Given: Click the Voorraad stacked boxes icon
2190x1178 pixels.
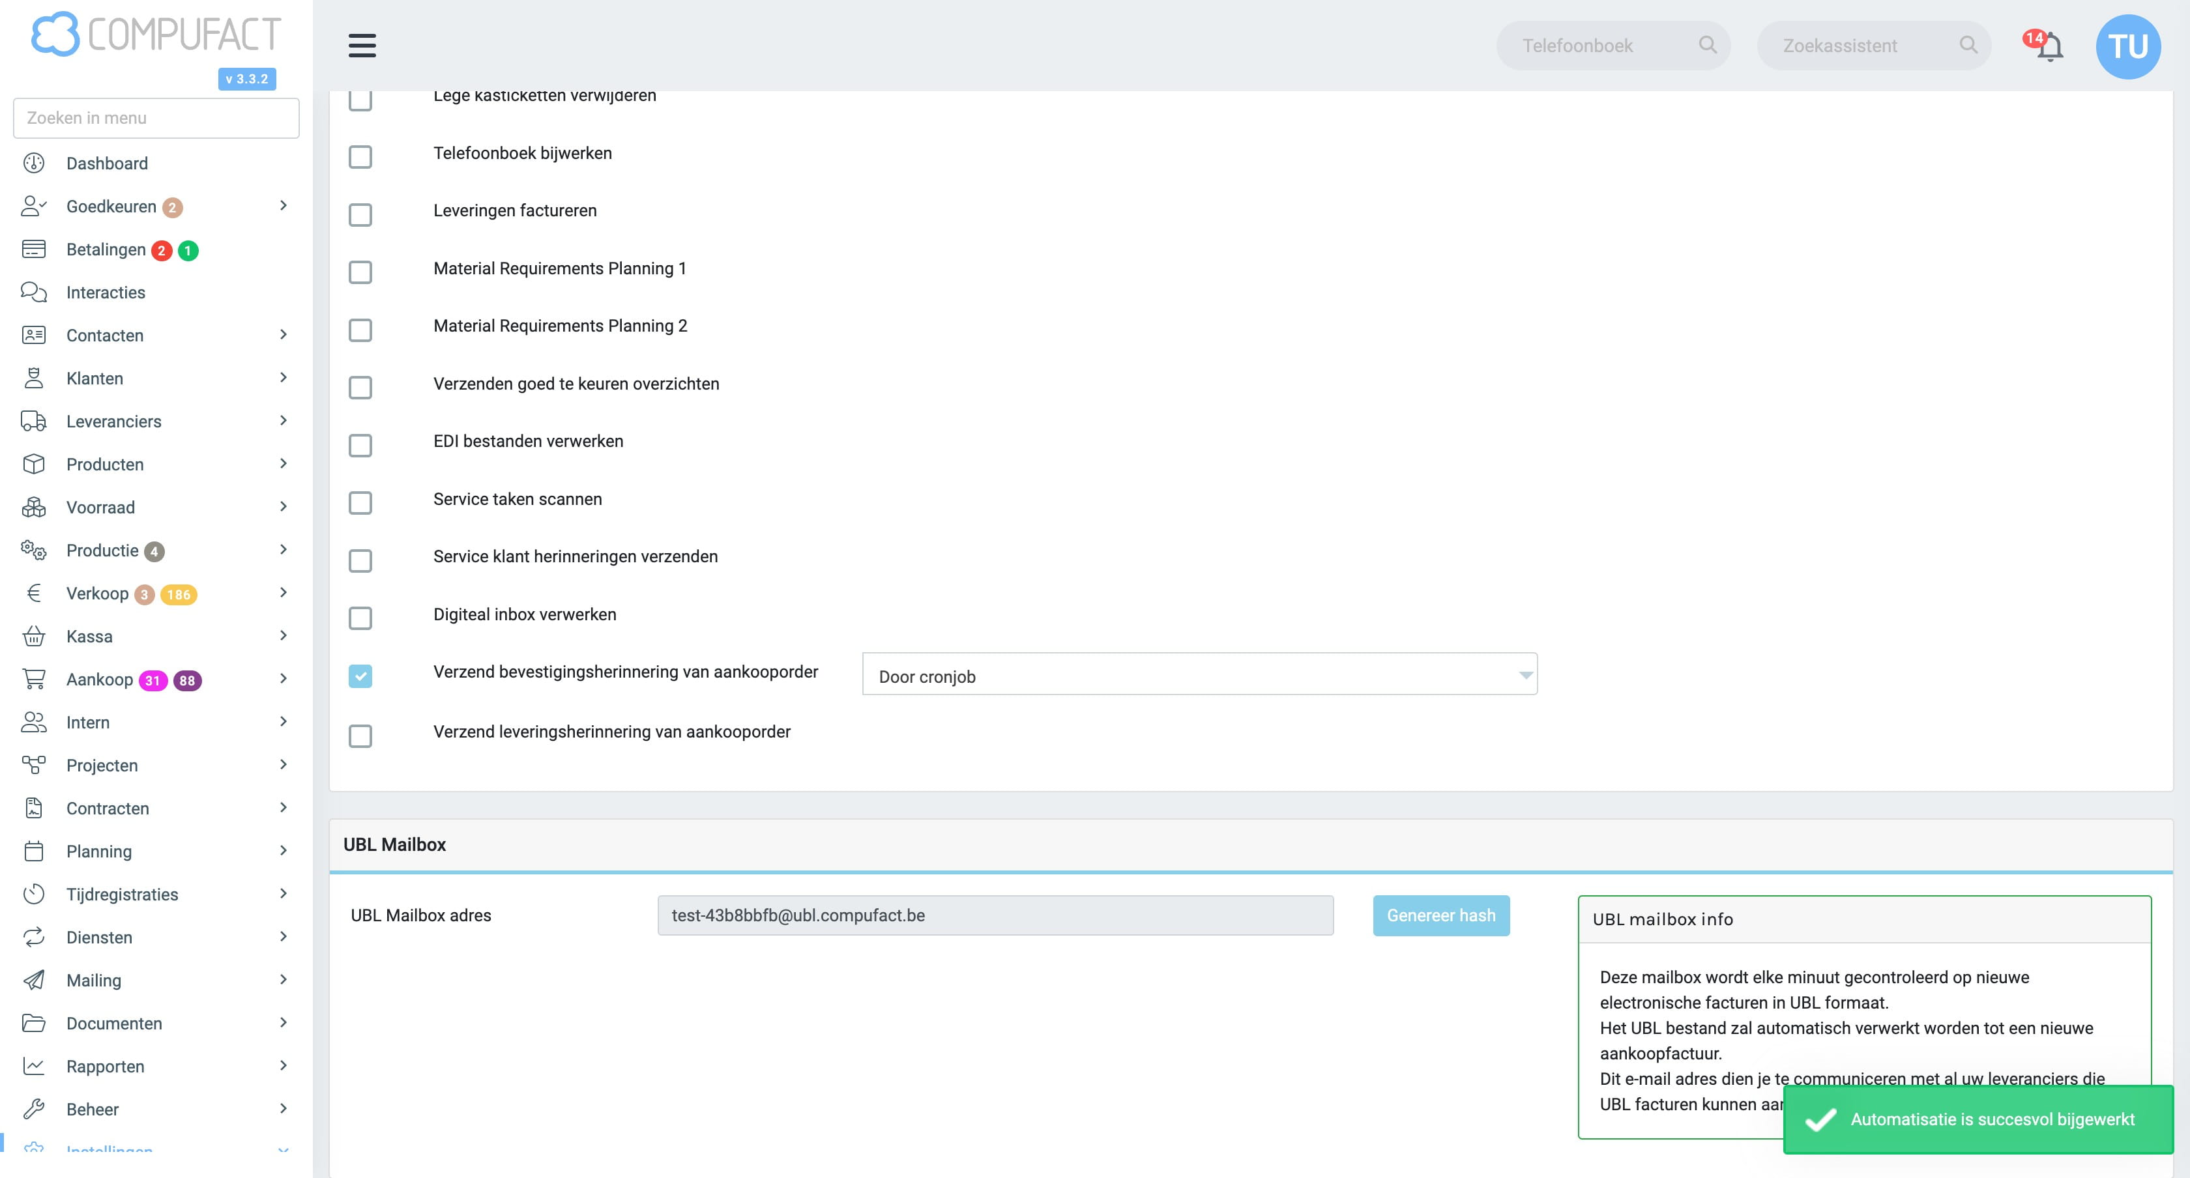Looking at the screenshot, I should tap(34, 508).
